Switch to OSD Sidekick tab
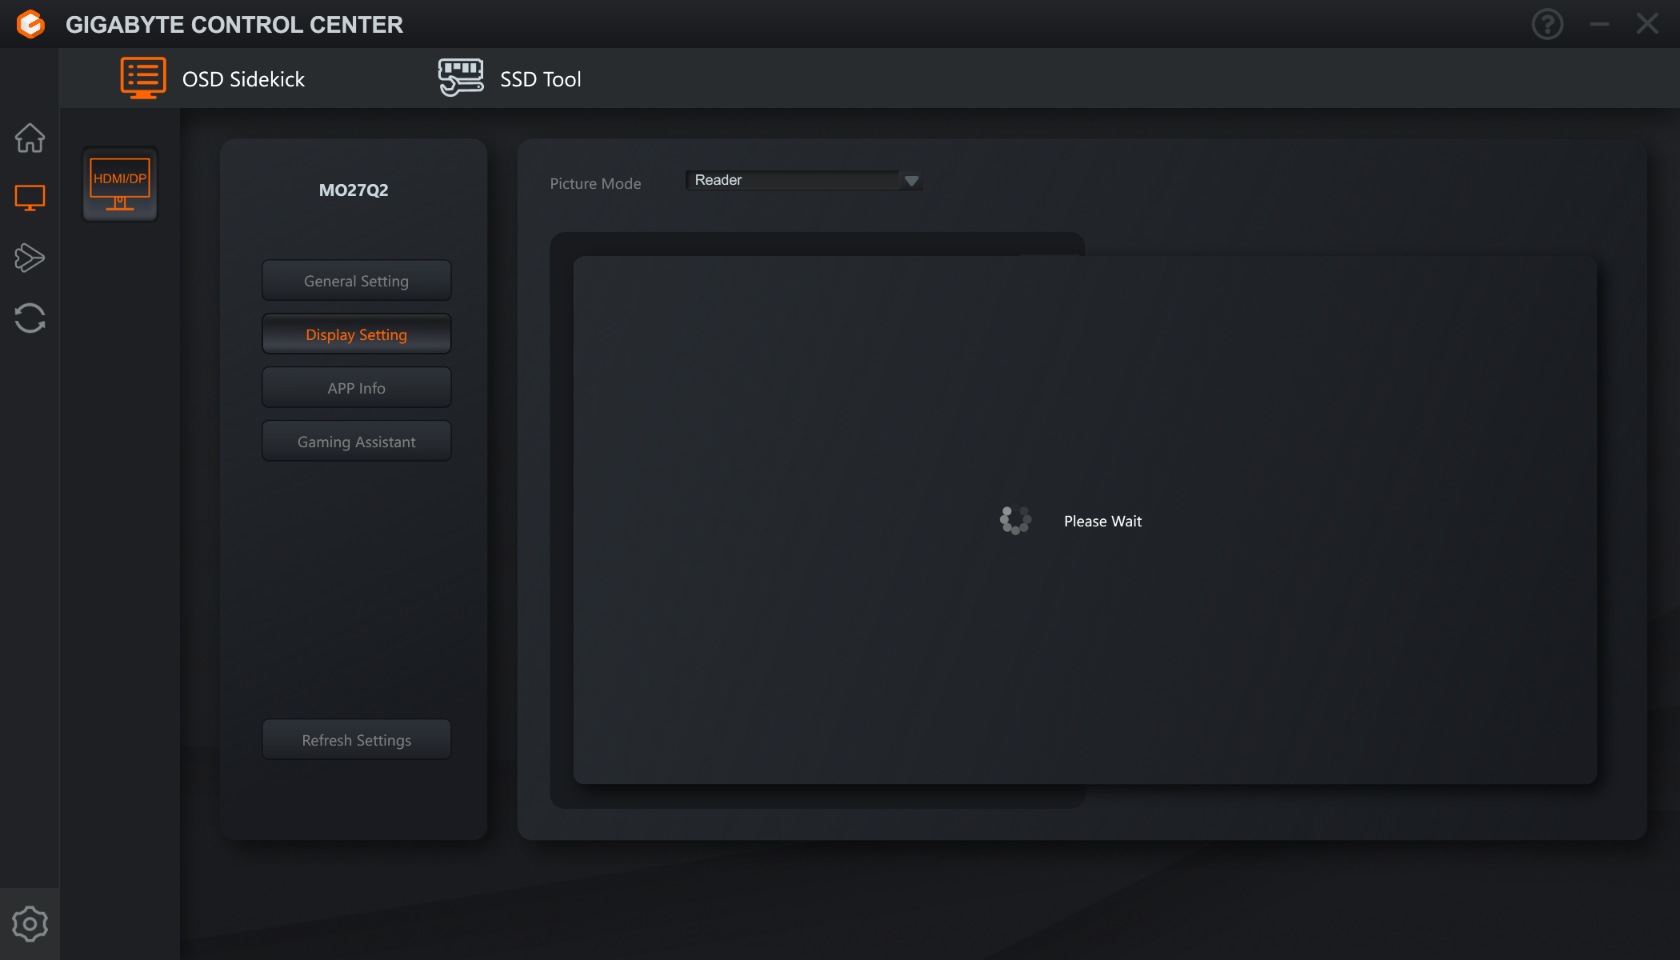Image resolution: width=1680 pixels, height=960 pixels. 243,79
